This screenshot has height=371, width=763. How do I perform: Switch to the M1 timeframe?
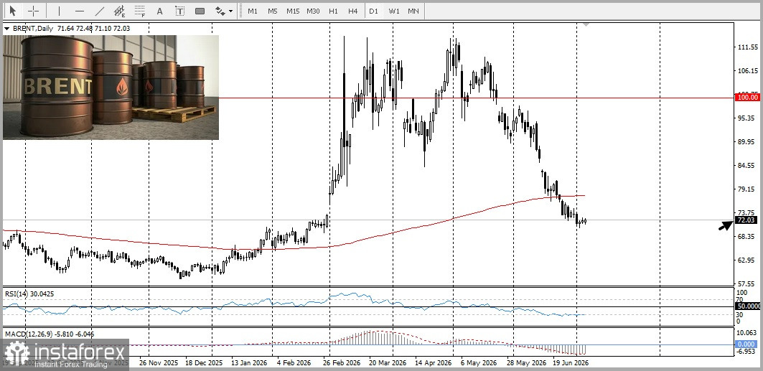point(253,11)
